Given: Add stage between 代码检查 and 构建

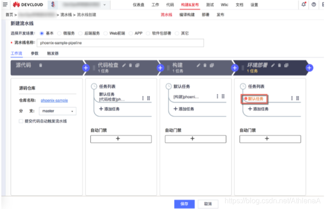Looking at the screenshot, I should 160,68.
